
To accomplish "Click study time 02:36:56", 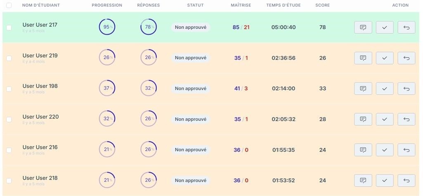I will pos(284,58).
